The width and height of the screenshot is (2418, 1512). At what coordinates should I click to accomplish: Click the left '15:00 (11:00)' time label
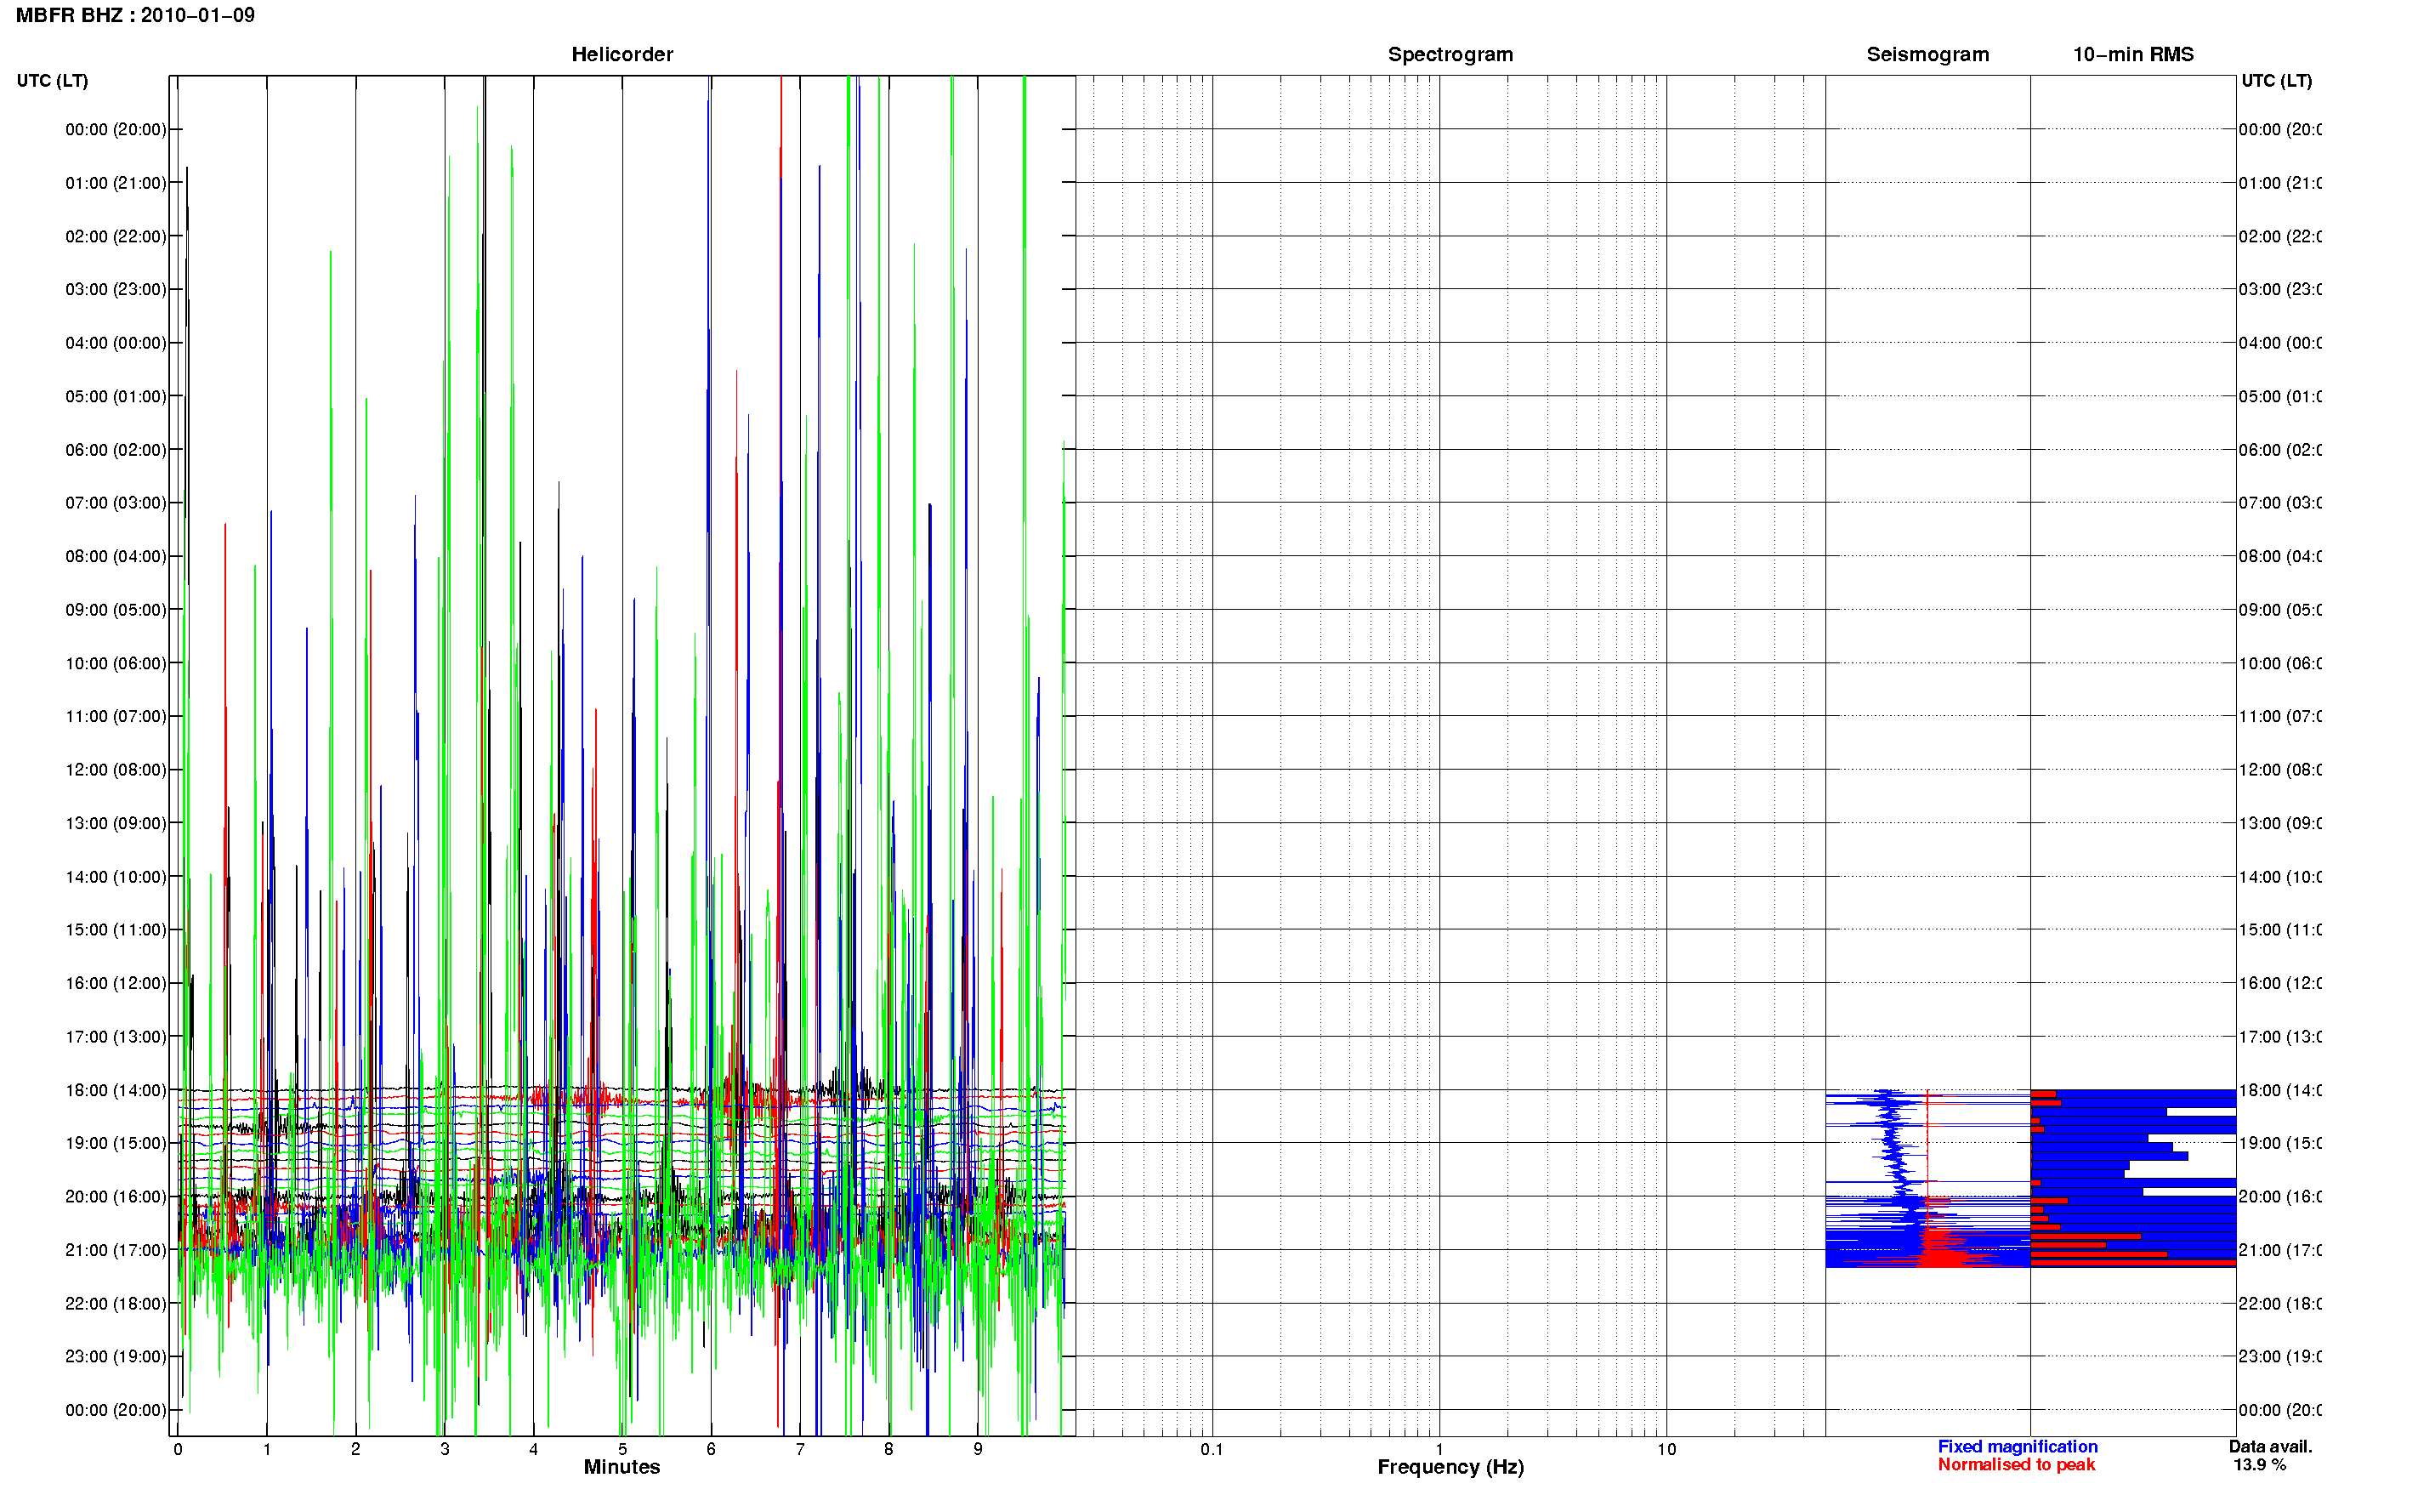click(116, 930)
